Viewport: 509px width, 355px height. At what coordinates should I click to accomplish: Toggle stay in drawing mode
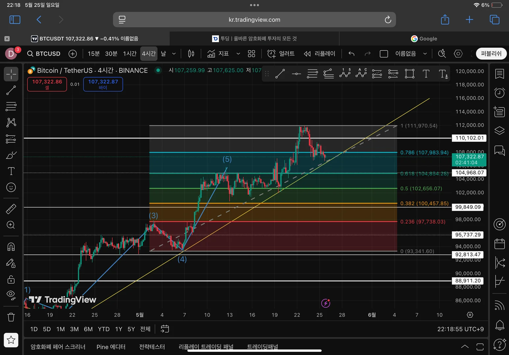[x=11, y=263]
